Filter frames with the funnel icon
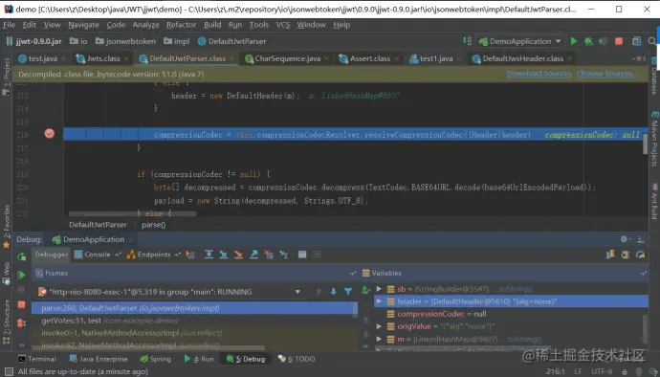Viewport: 660px width, 377px height. [x=348, y=292]
